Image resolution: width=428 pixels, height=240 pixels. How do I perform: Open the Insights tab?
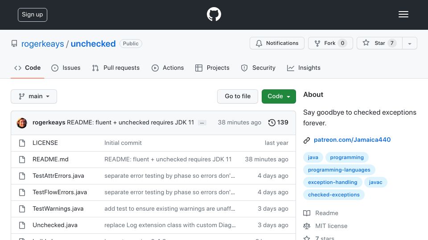pos(304,68)
